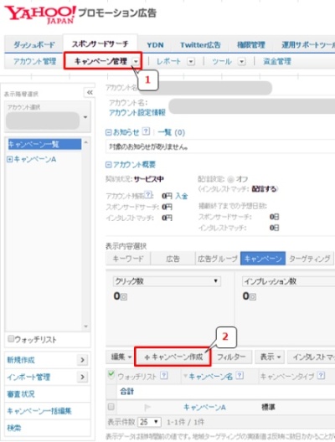Click the キャンペーン作成 button
Viewport: 335px width, 442px height.
pyautogui.click(x=173, y=357)
